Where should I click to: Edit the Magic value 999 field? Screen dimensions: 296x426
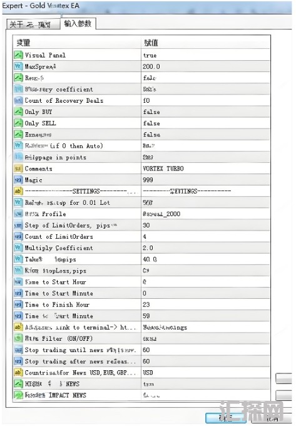click(x=205, y=180)
